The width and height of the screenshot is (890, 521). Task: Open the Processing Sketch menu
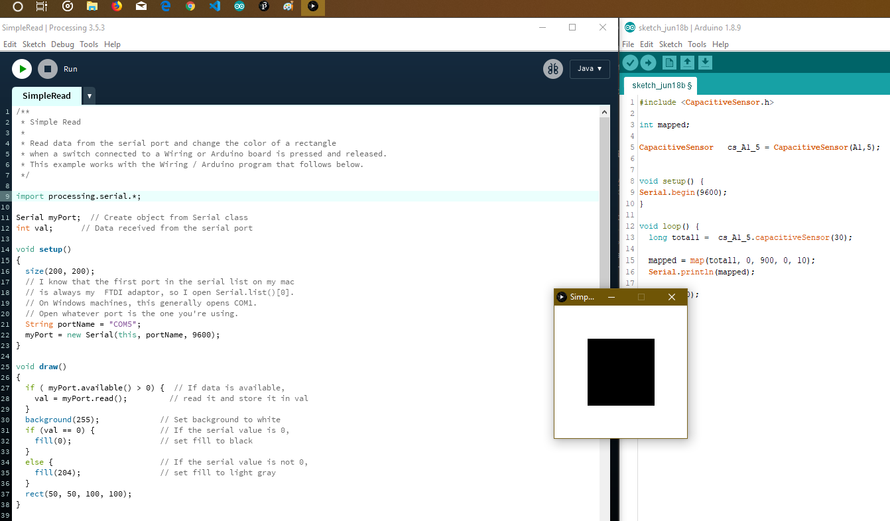34,44
